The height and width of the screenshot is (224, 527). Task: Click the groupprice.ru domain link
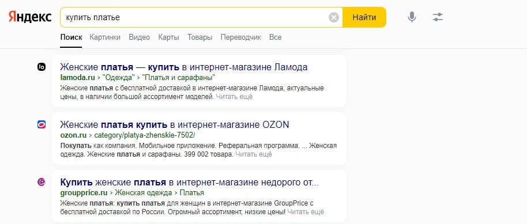point(84,193)
